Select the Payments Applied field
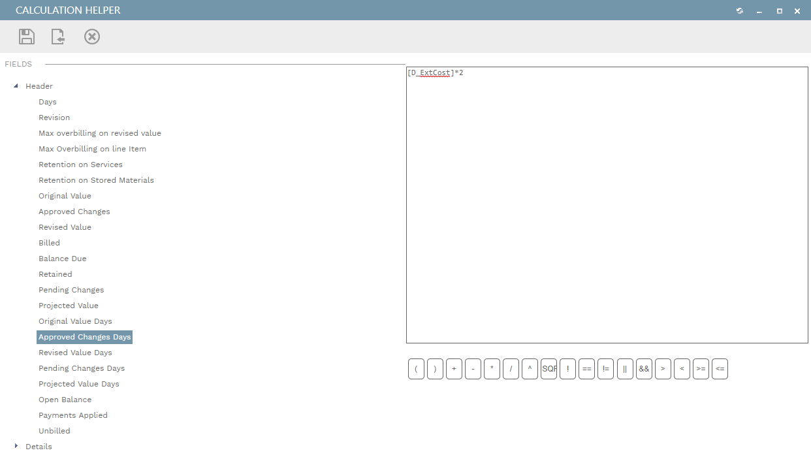The image size is (811, 459). (72, 415)
